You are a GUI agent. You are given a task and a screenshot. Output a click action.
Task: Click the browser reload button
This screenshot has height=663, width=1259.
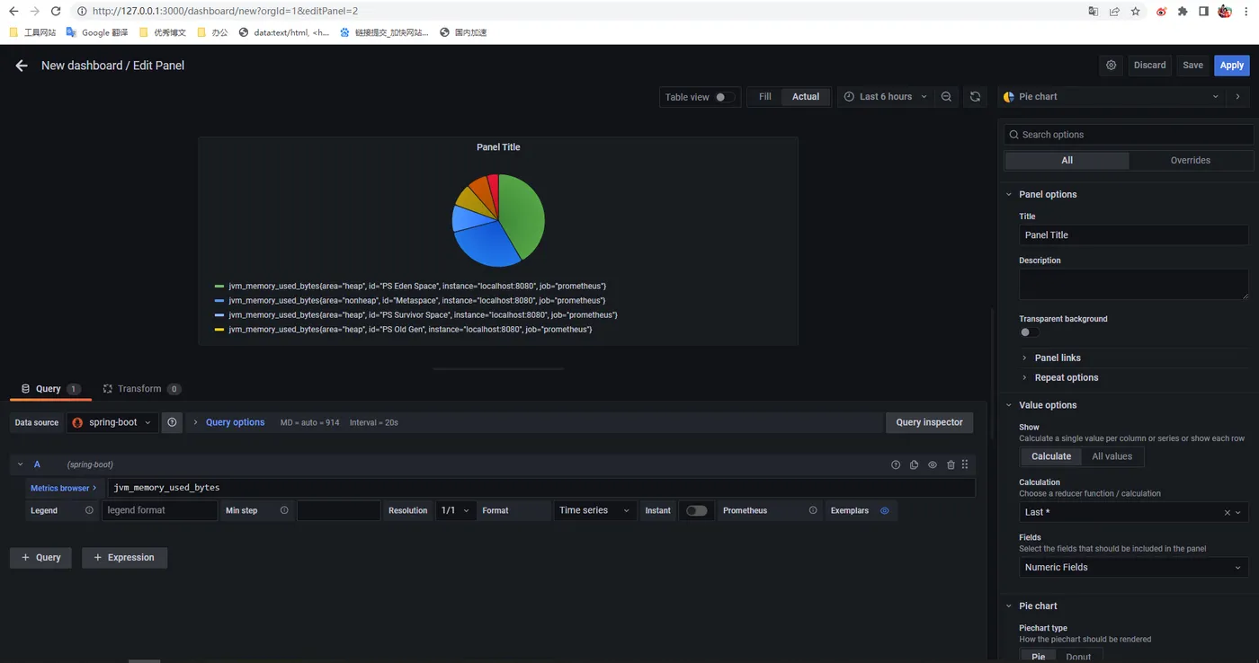[x=56, y=12]
